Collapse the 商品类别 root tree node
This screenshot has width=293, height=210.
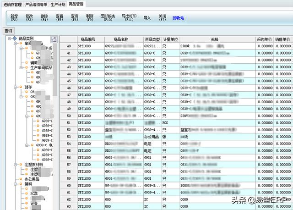[9, 39]
